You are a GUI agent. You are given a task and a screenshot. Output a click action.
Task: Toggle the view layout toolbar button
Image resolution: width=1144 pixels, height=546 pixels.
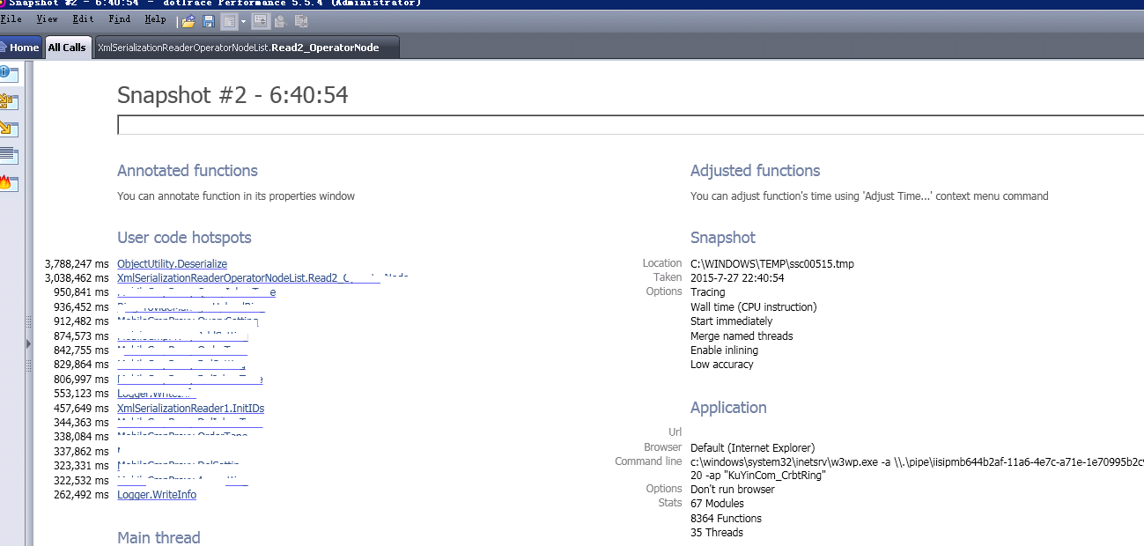tap(229, 20)
